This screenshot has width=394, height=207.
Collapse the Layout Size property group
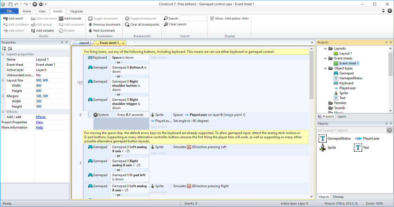(x=3, y=80)
